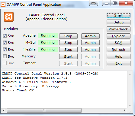Click the Tomcat Admin button
Screen dimensions: 135x116
[x=90, y=63]
